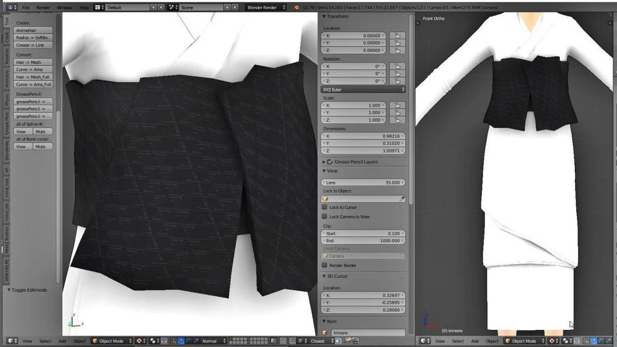This screenshot has height=347, width=617.
Task: Click the clip End field showing 1000.000
Action: coord(363,241)
